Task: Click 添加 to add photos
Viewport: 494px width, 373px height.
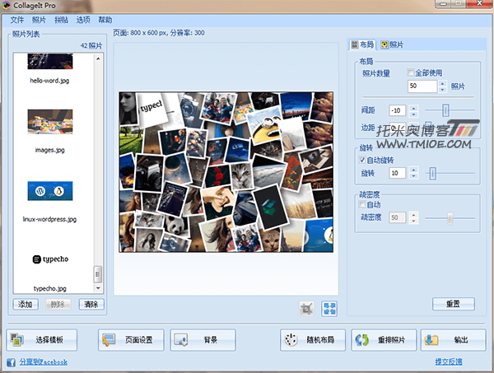Action: click(x=26, y=305)
